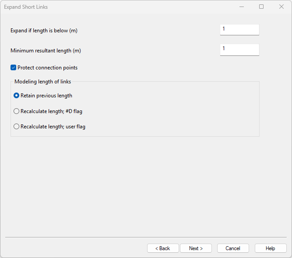Toggle the 'Protect connection points' checkbox
This screenshot has width=292, height=258.
tap(14, 68)
